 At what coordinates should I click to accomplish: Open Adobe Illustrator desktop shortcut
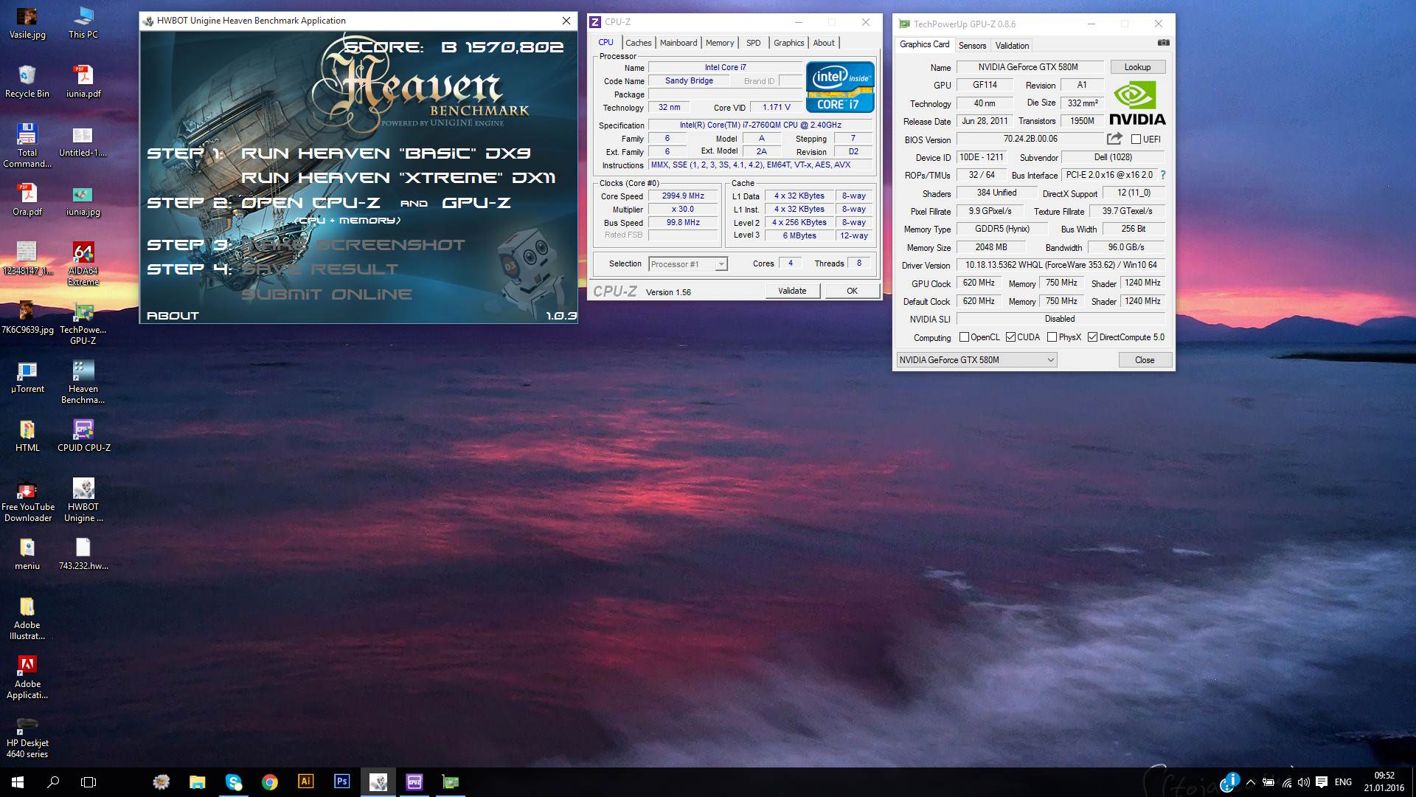coord(27,618)
